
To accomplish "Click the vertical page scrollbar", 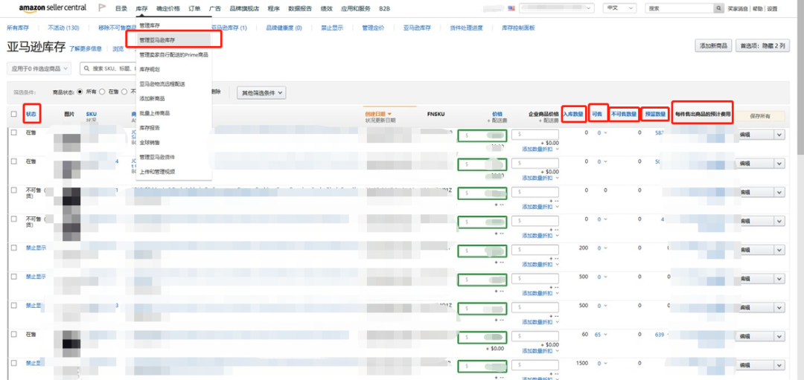I will [800, 77].
